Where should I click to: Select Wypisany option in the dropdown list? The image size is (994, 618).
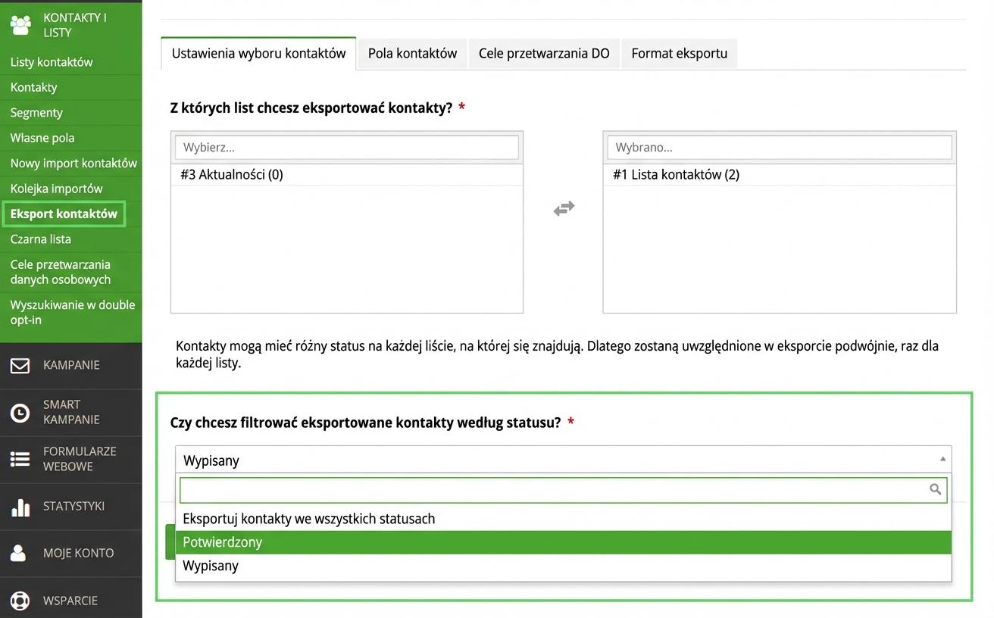(x=563, y=566)
